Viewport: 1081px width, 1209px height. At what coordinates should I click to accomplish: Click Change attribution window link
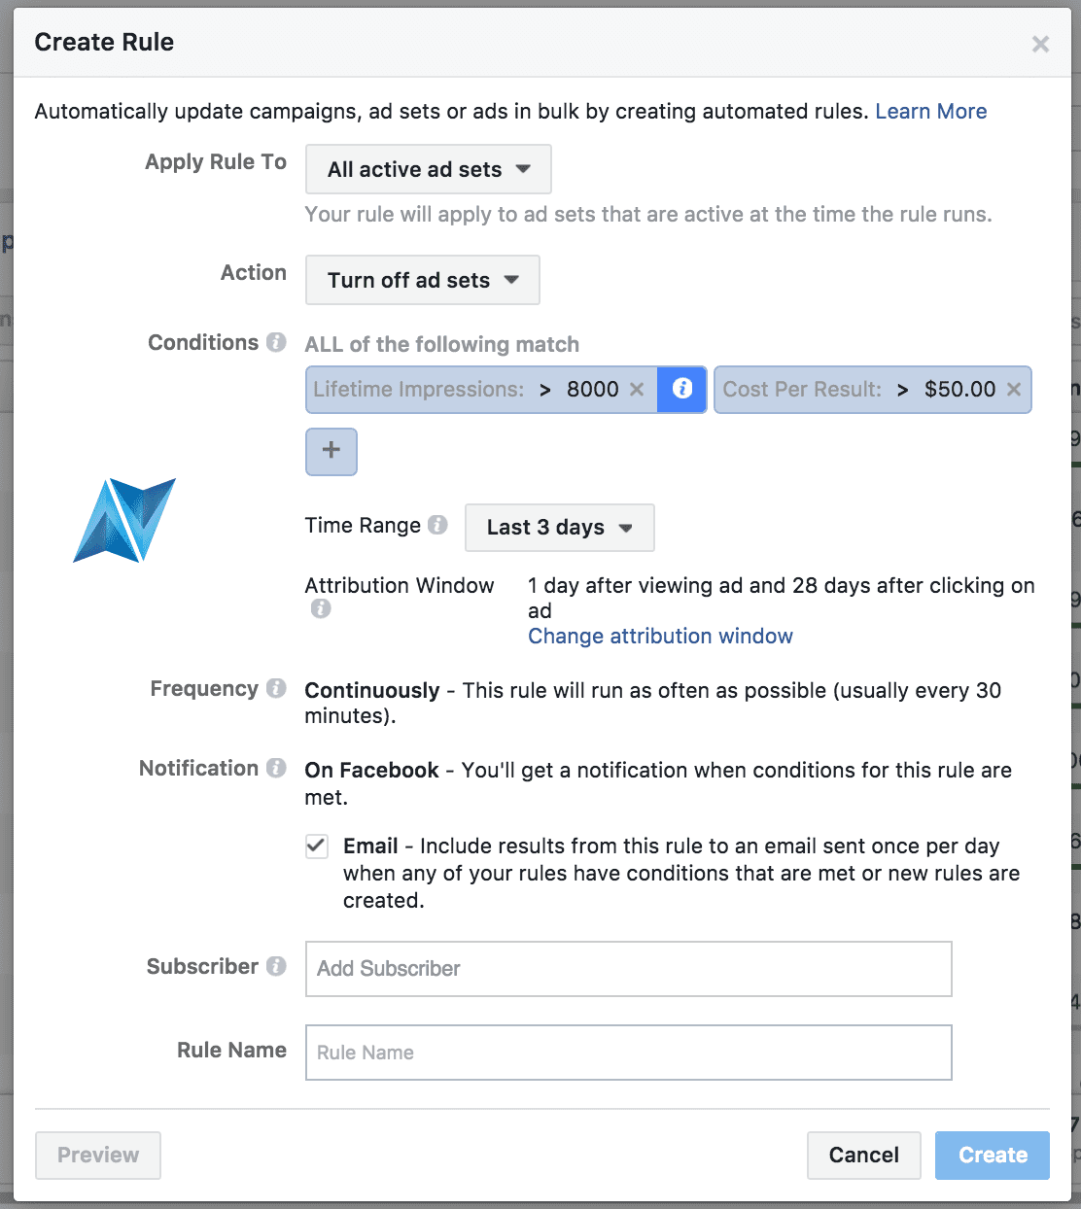point(660,636)
